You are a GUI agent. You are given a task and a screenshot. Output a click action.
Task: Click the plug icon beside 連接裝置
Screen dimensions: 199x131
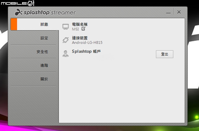tap(66, 40)
